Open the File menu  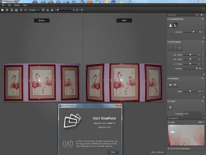pos(3,5)
